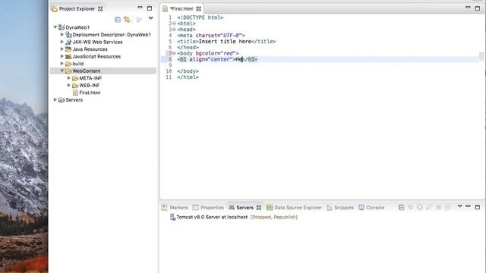Viewport: 486px width, 273px height.
Task: Open the Snippets tab
Action: (x=340, y=207)
